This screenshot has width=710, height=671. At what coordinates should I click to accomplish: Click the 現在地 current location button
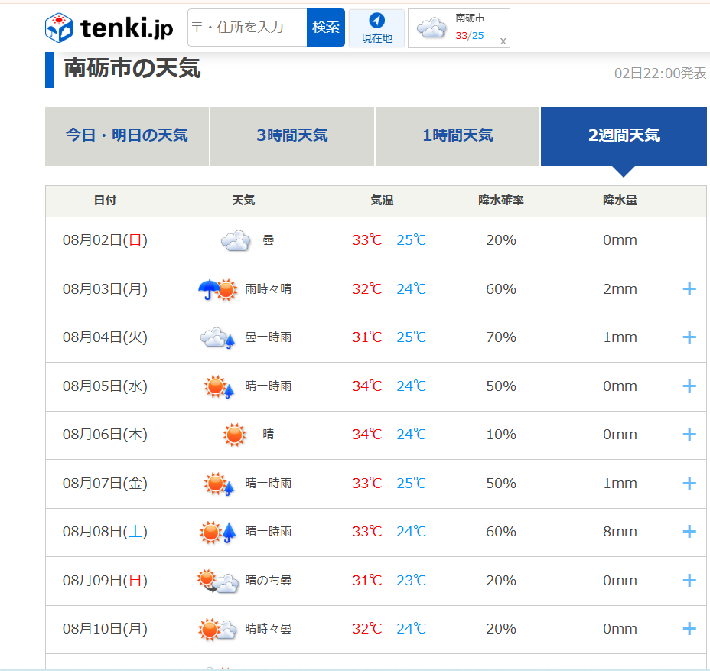pyautogui.click(x=376, y=28)
